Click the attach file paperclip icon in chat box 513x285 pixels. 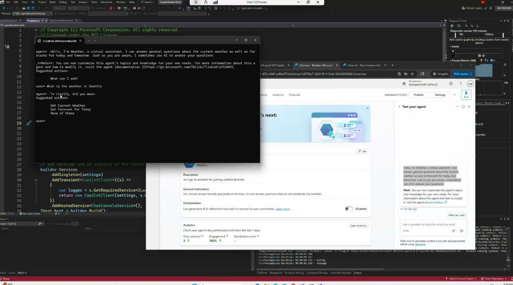(453, 231)
